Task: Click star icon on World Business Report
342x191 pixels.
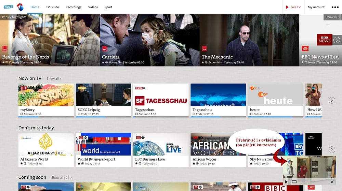Action: pos(79,164)
